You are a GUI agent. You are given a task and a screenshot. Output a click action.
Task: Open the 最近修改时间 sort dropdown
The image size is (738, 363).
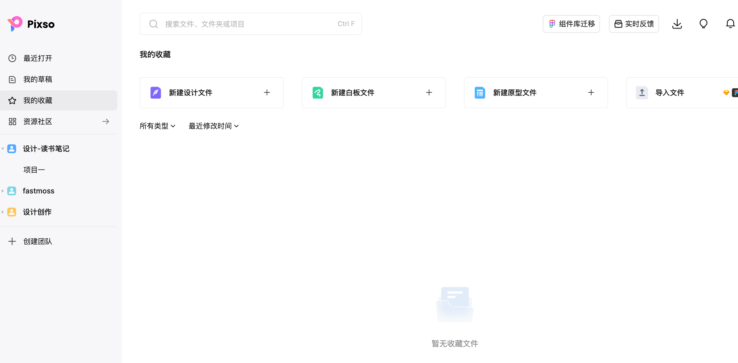(x=214, y=126)
